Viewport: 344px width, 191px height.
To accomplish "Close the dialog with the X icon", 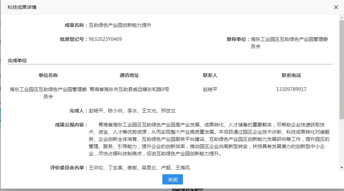I will [x=336, y=7].
